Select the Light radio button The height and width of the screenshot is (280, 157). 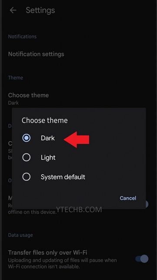click(27, 157)
